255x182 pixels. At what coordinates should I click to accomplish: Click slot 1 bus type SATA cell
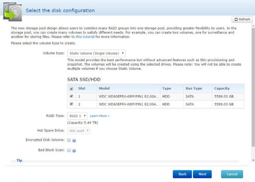(x=198, y=96)
